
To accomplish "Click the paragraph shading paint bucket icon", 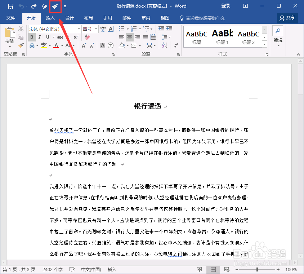I will (x=122, y=45).
